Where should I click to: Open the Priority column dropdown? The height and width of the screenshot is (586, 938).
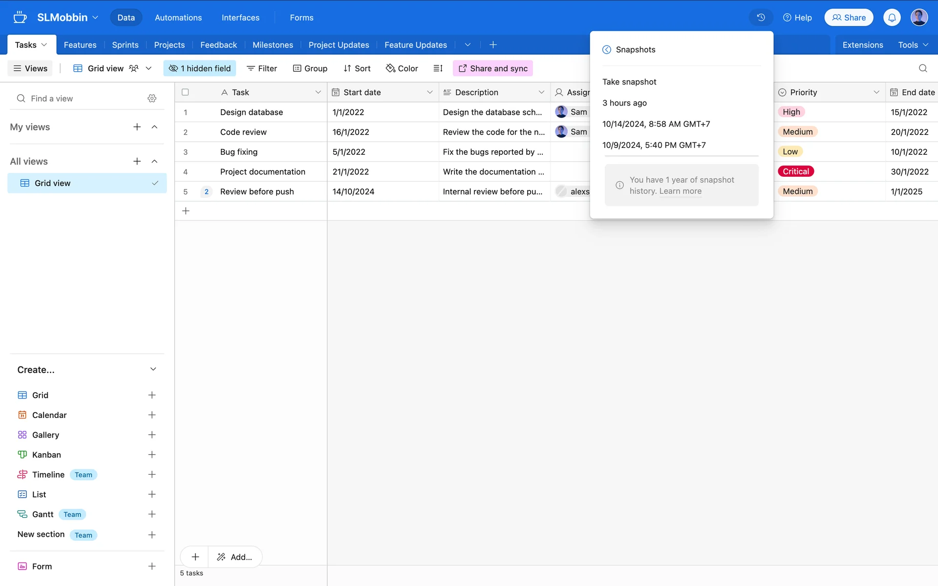pos(876,92)
